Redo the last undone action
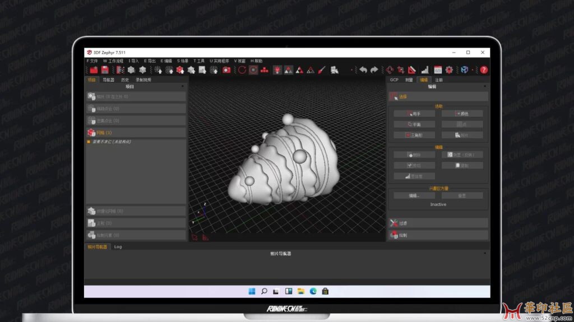This screenshot has width=574, height=322. pos(374,70)
